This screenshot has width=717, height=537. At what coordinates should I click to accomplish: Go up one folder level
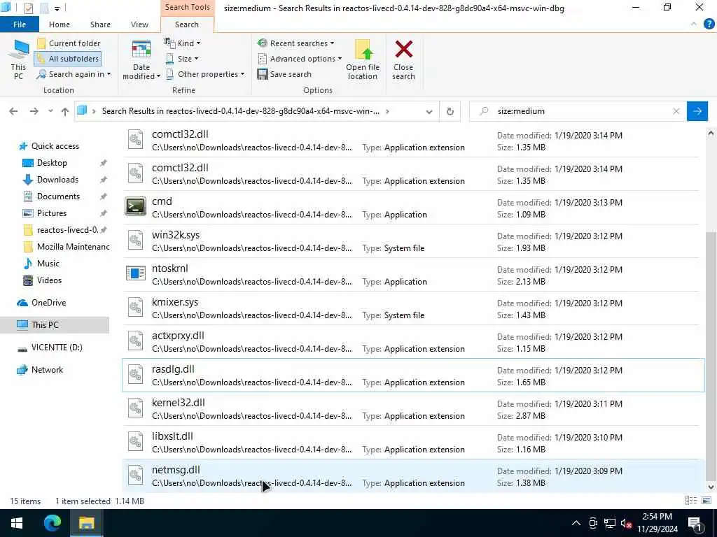65,111
